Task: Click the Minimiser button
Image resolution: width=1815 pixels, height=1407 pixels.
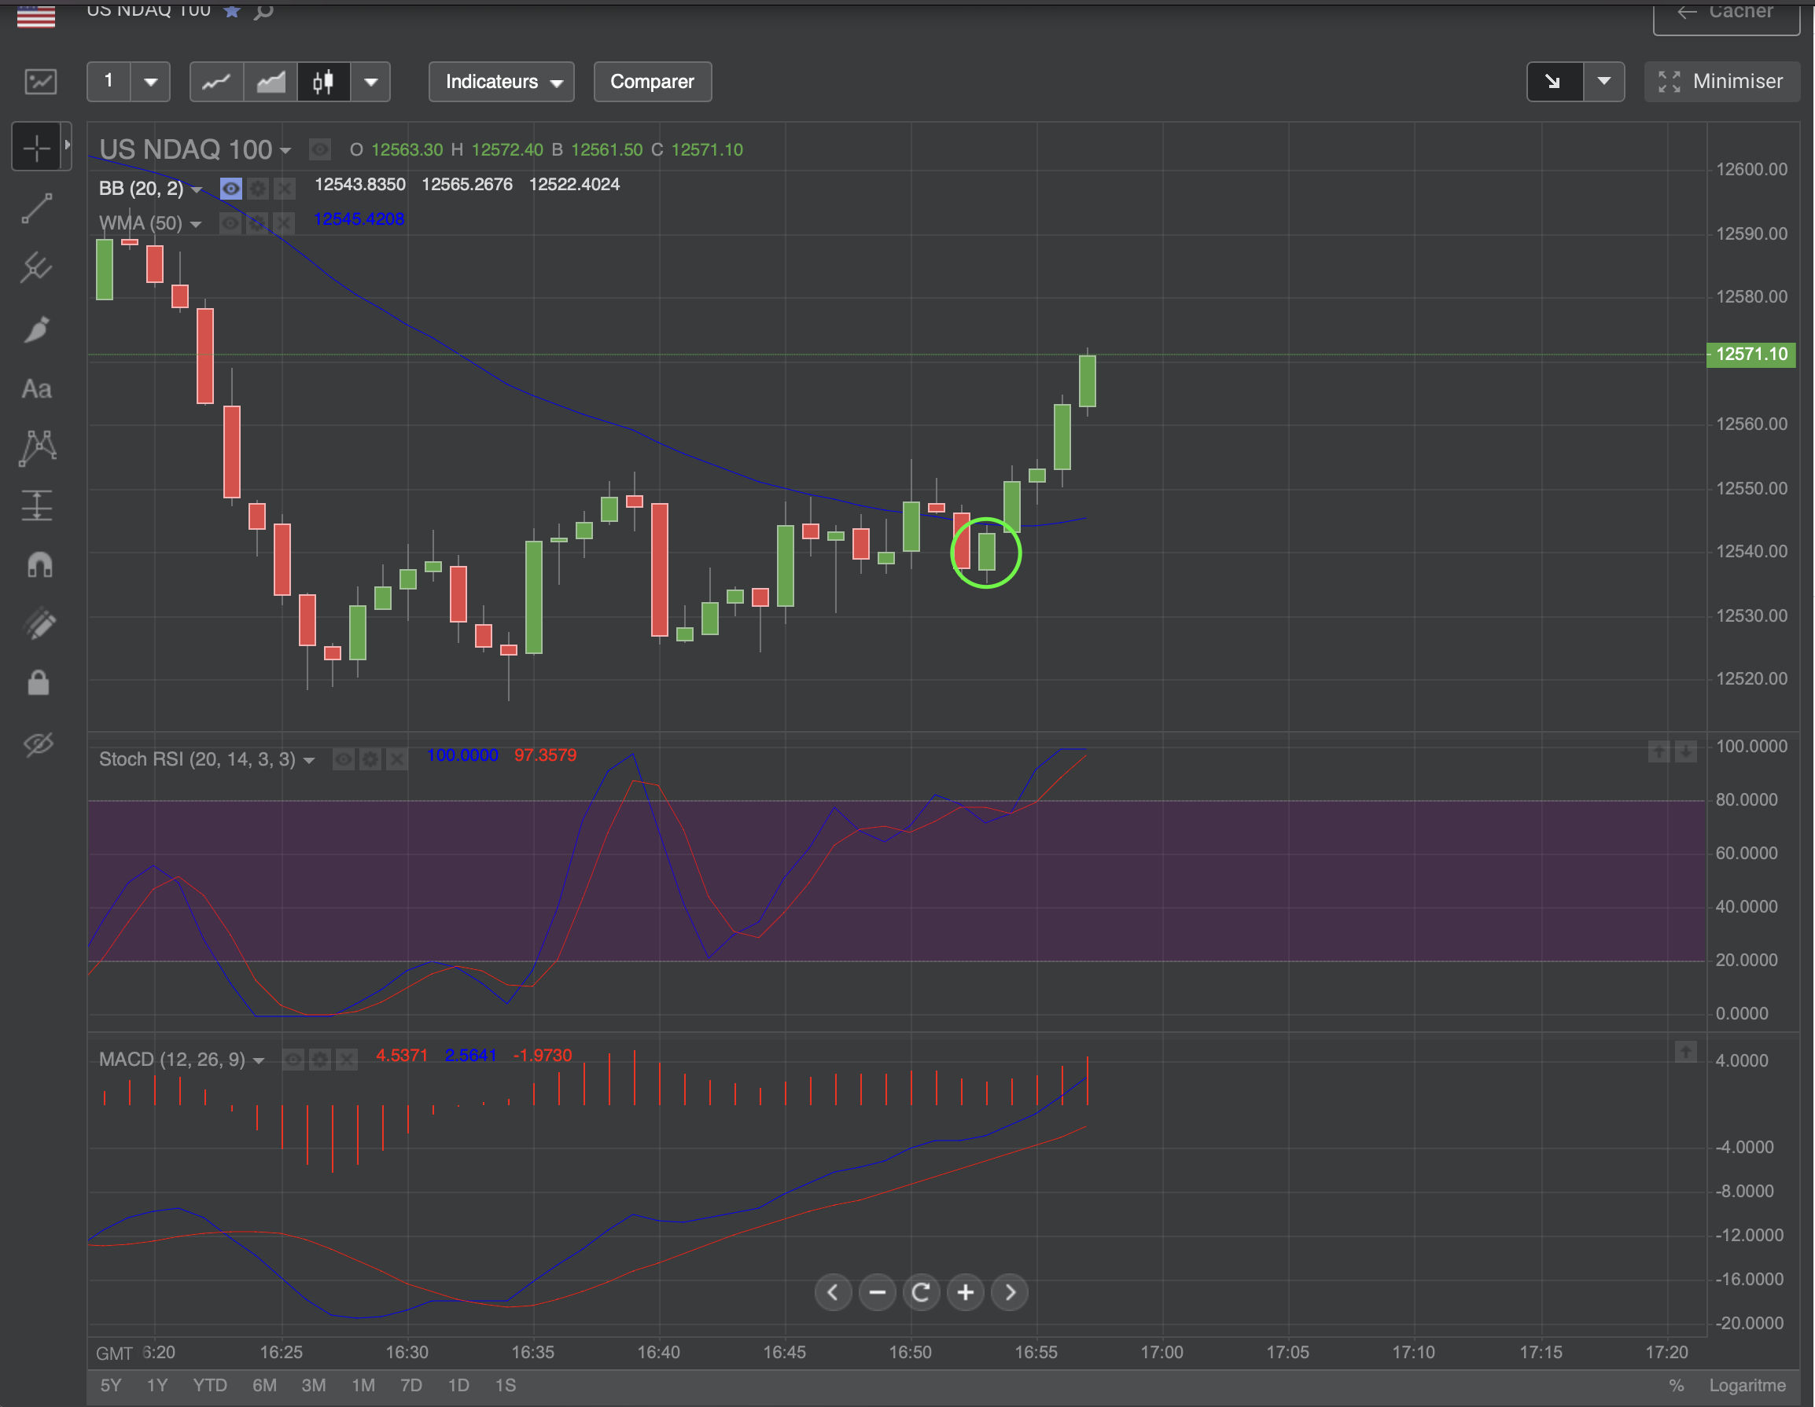Action: (x=1721, y=82)
